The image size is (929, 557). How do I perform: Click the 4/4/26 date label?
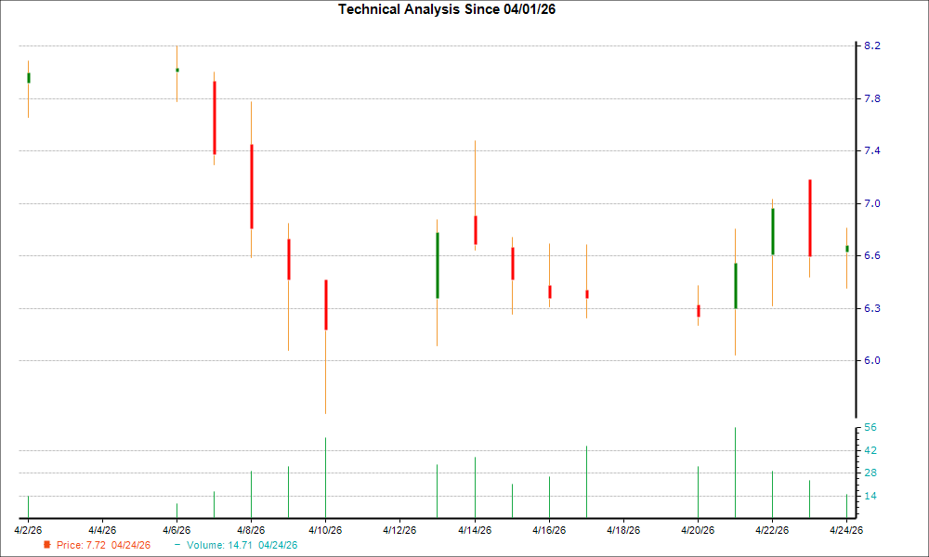click(102, 530)
